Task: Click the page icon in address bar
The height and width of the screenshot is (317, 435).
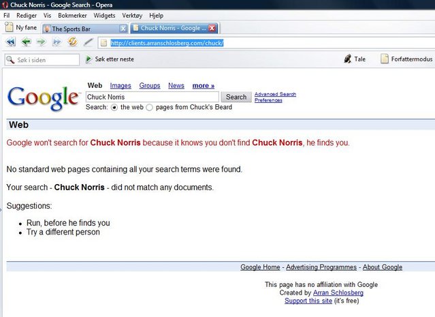Action: 103,43
